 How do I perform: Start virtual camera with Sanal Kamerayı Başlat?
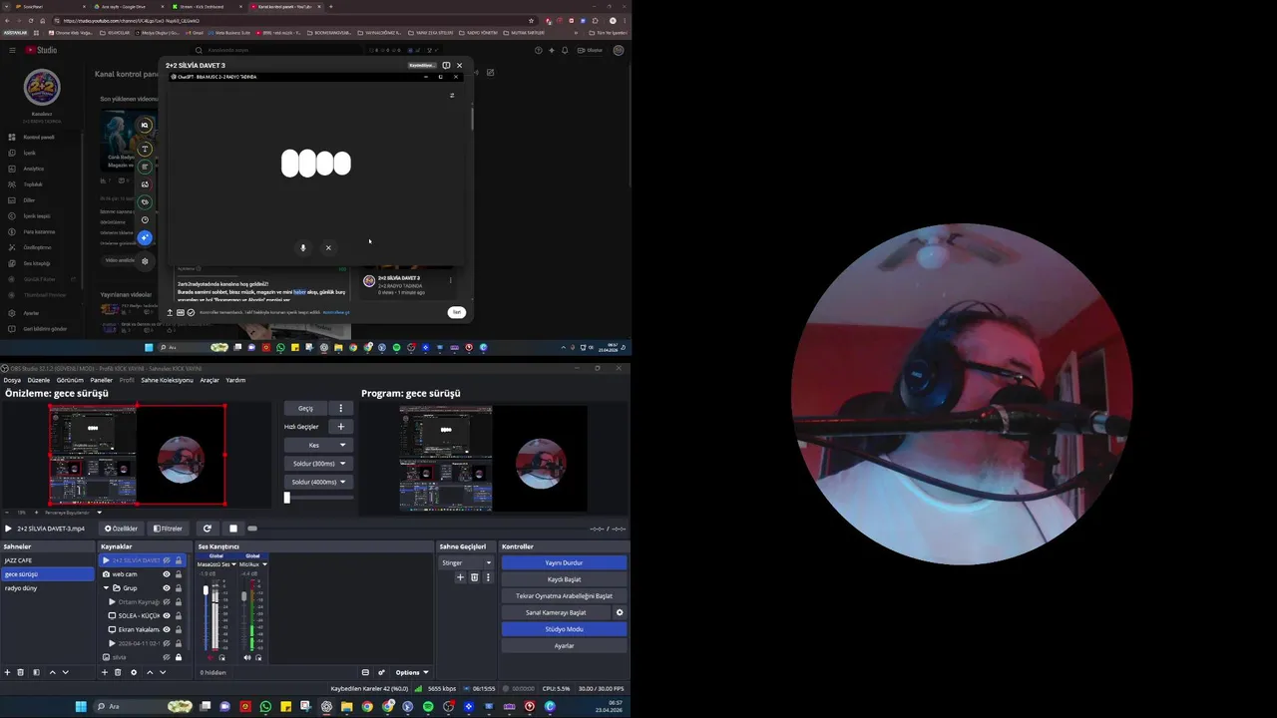pos(556,612)
